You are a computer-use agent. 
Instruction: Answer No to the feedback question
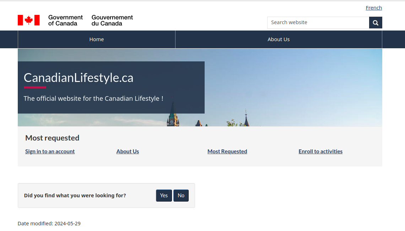[181, 196]
